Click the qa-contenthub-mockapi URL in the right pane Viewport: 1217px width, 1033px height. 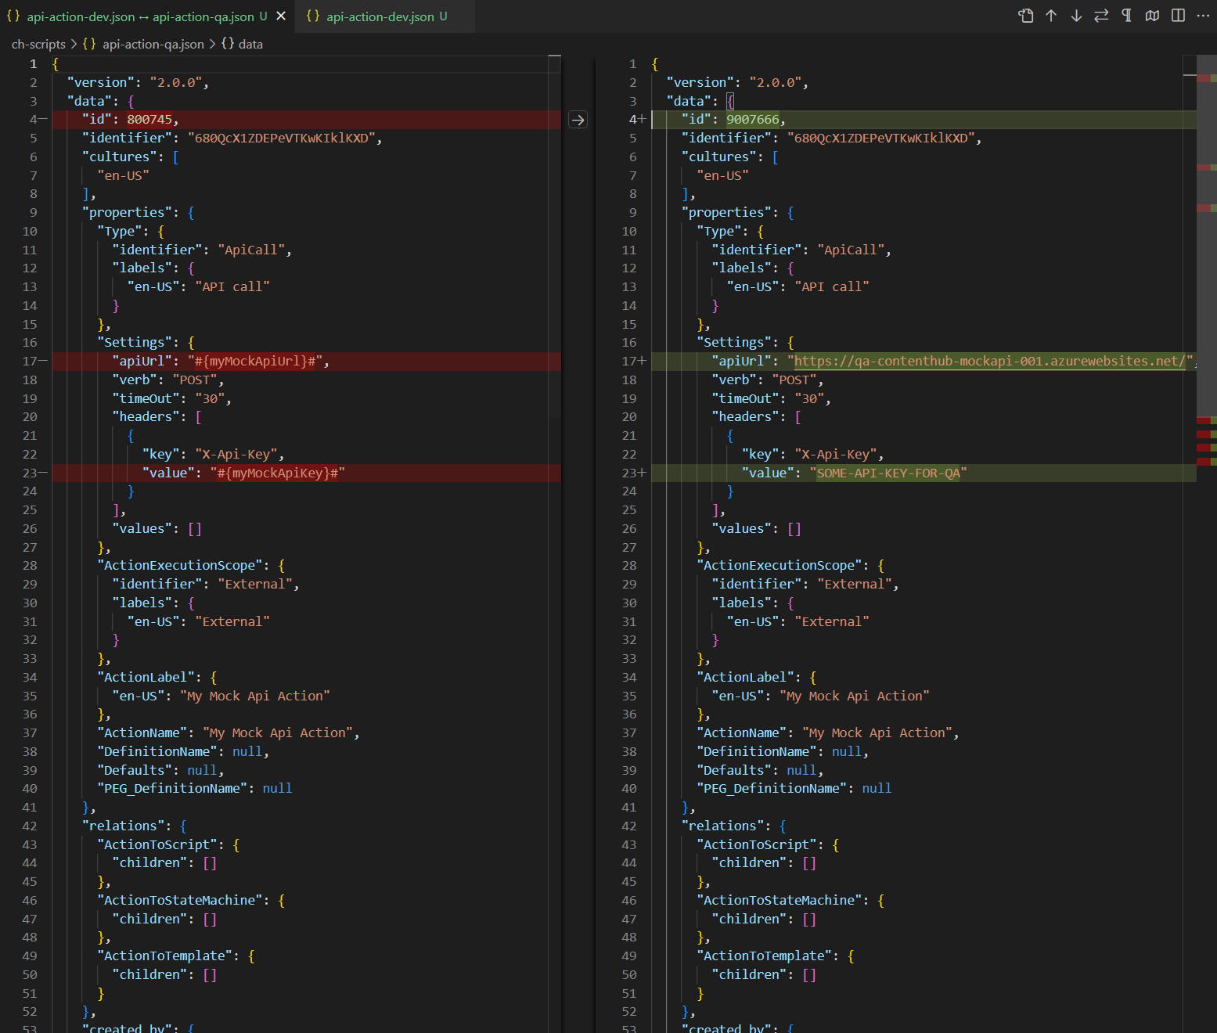tap(989, 361)
